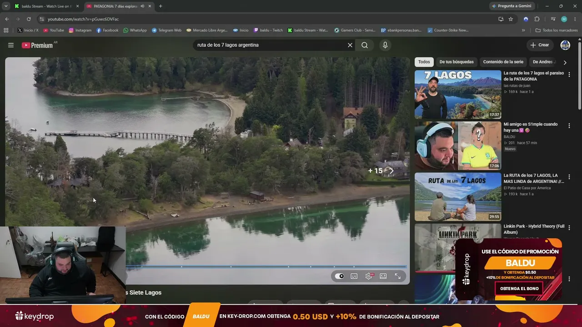
Task: Open options for 'Mi amigo es S1mple' video
Action: (x=569, y=126)
